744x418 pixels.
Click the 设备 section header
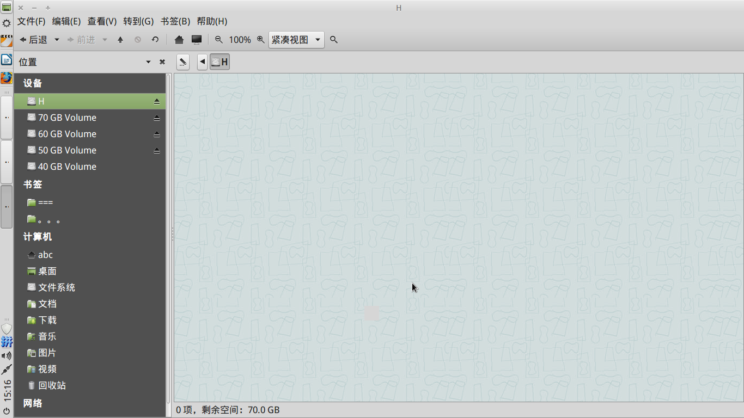click(x=33, y=83)
